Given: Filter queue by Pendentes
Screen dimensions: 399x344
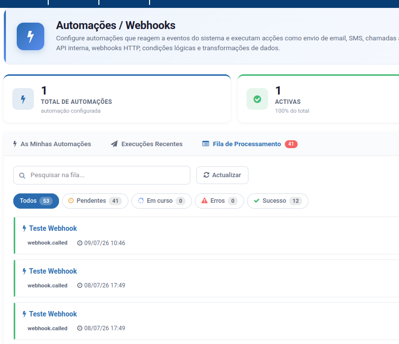Looking at the screenshot, I should tap(95, 201).
